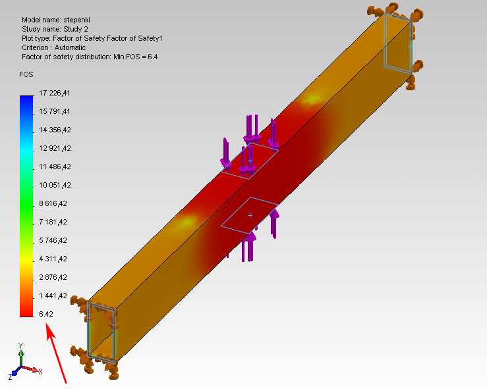Select the 'Plot type: Factor of Safety' line
Viewport: 487px width, 389px height.
click(92, 38)
